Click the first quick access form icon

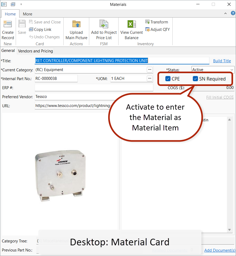coord(4,4)
